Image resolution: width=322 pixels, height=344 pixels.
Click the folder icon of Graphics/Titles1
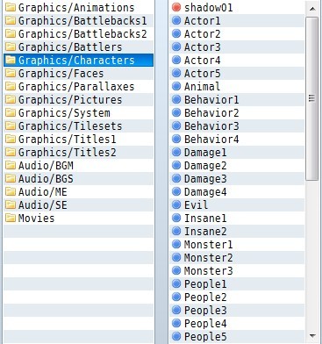point(11,139)
